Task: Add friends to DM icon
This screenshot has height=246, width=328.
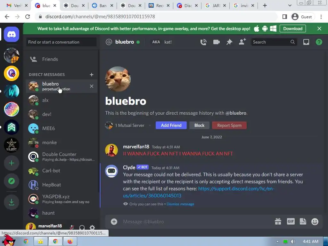Action: [x=242, y=42]
